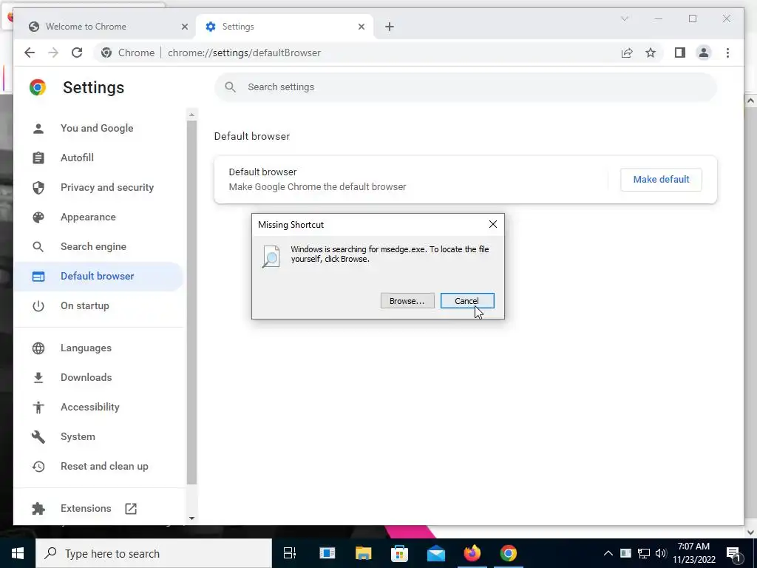Open Languages settings
757x568 pixels.
(x=98, y=348)
